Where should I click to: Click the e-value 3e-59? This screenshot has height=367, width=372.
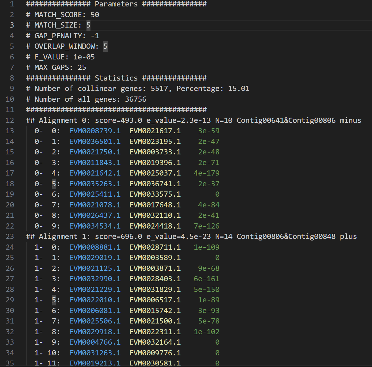(x=209, y=131)
